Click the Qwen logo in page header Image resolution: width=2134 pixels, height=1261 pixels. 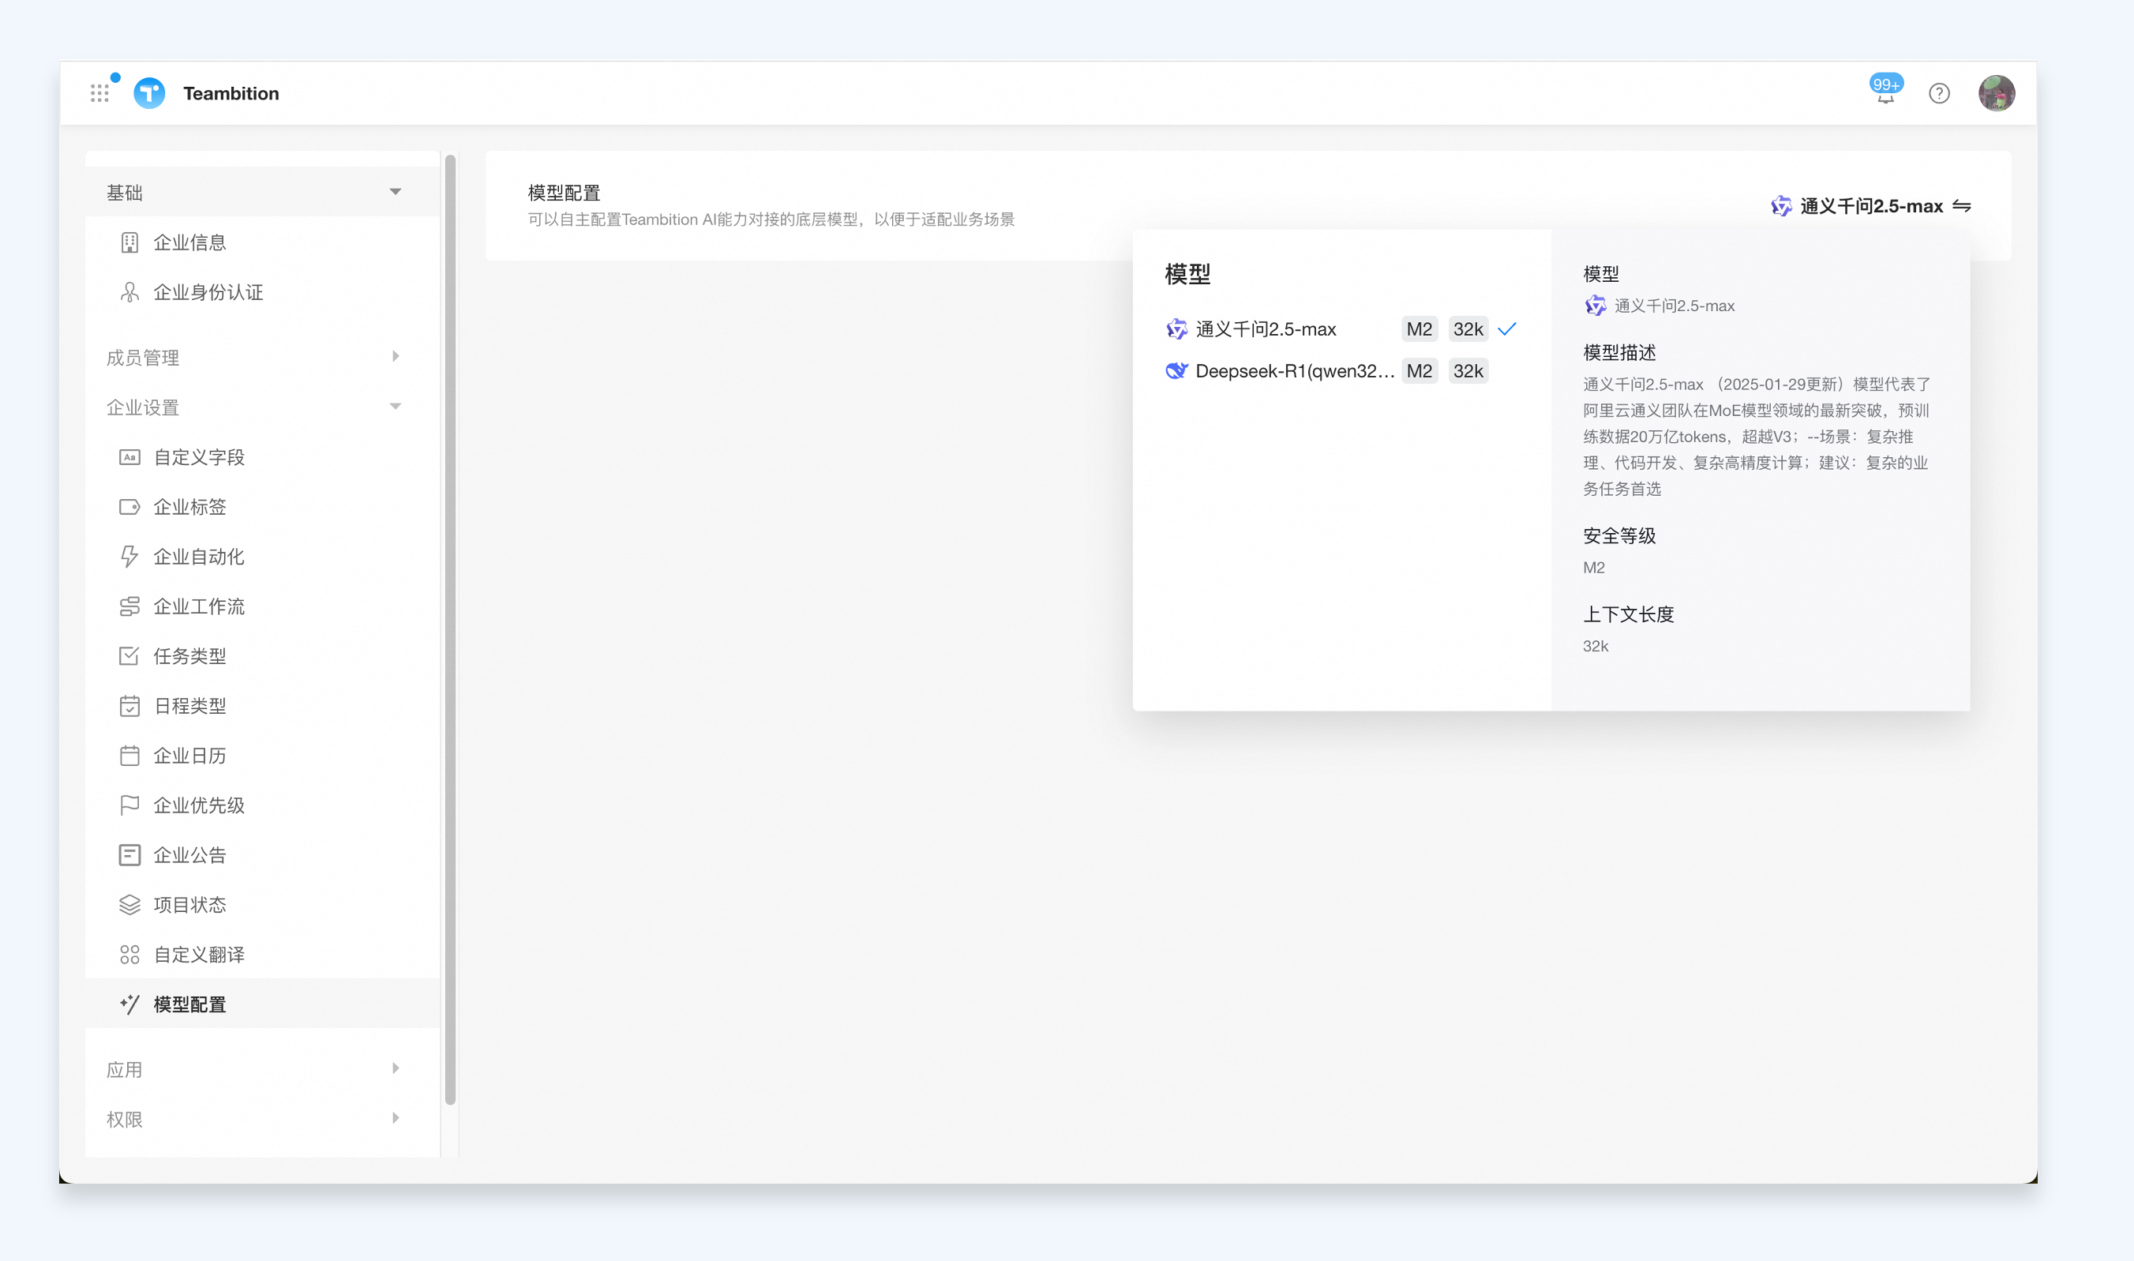tap(1781, 207)
